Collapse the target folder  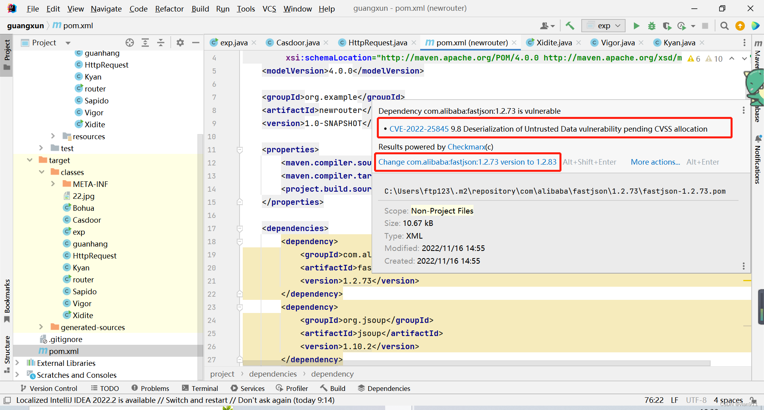pos(30,160)
